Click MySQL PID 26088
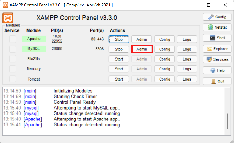 pos(57,48)
